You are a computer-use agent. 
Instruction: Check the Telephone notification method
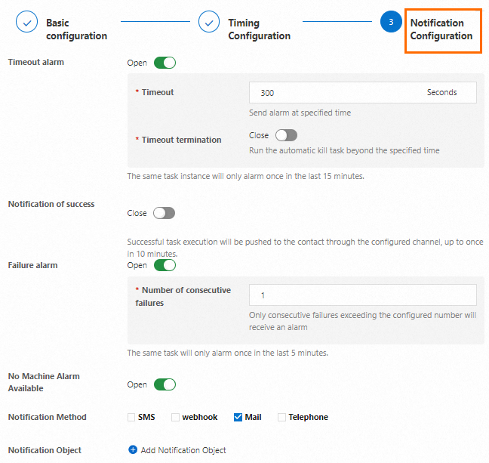point(282,417)
